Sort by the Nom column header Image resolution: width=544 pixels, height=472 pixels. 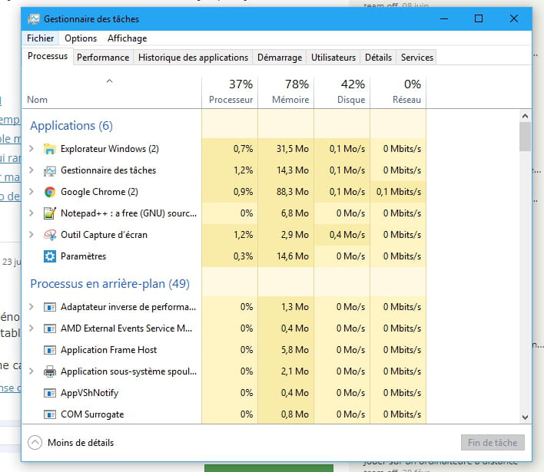click(x=111, y=92)
